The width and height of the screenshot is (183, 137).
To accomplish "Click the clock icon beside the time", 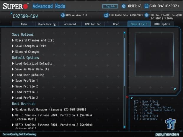I will tap(124, 6).
